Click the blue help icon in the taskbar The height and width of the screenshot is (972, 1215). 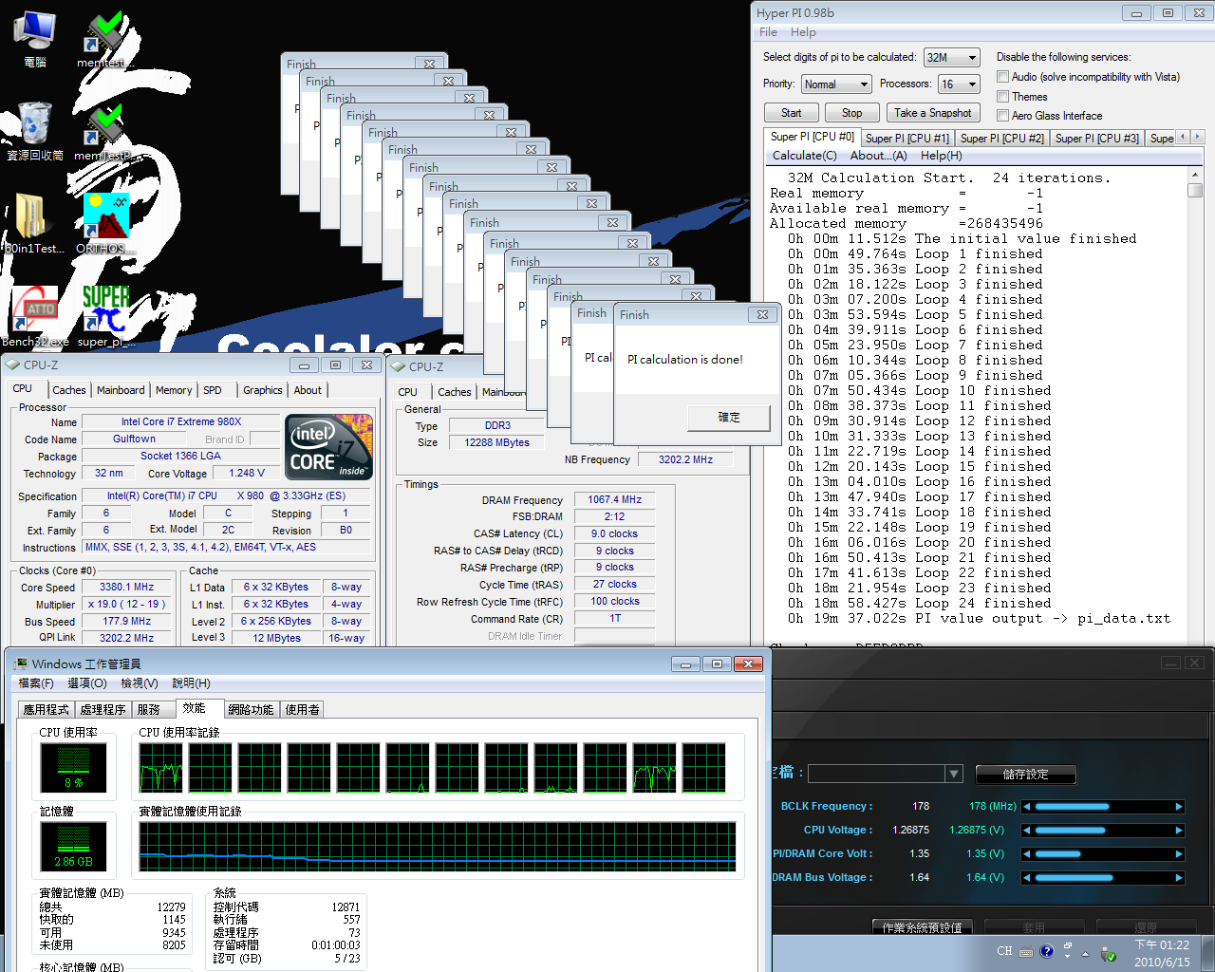click(x=1047, y=951)
